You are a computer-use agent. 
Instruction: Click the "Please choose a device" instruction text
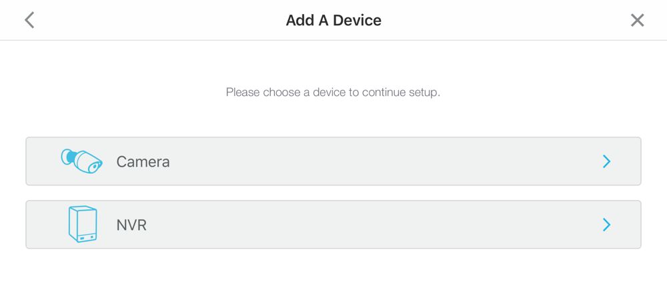coord(333,92)
